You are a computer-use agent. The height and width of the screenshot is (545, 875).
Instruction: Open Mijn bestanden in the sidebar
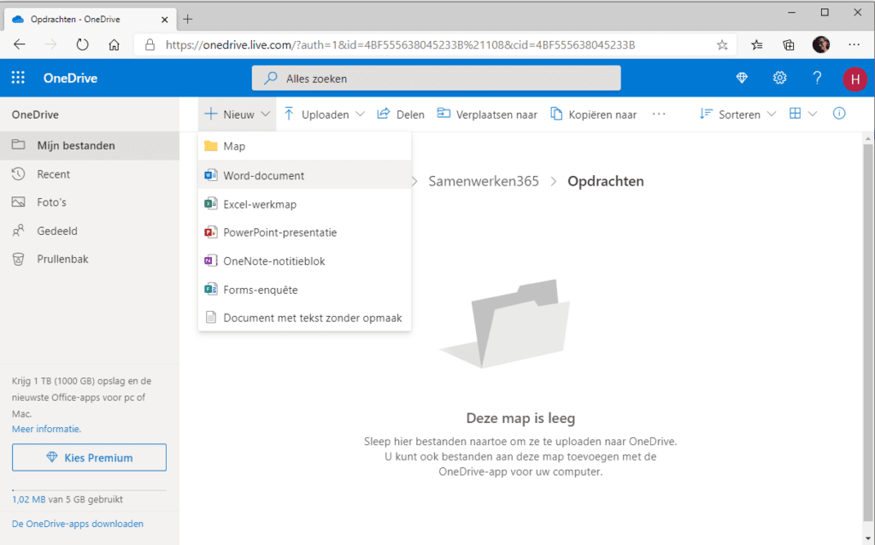click(x=90, y=145)
